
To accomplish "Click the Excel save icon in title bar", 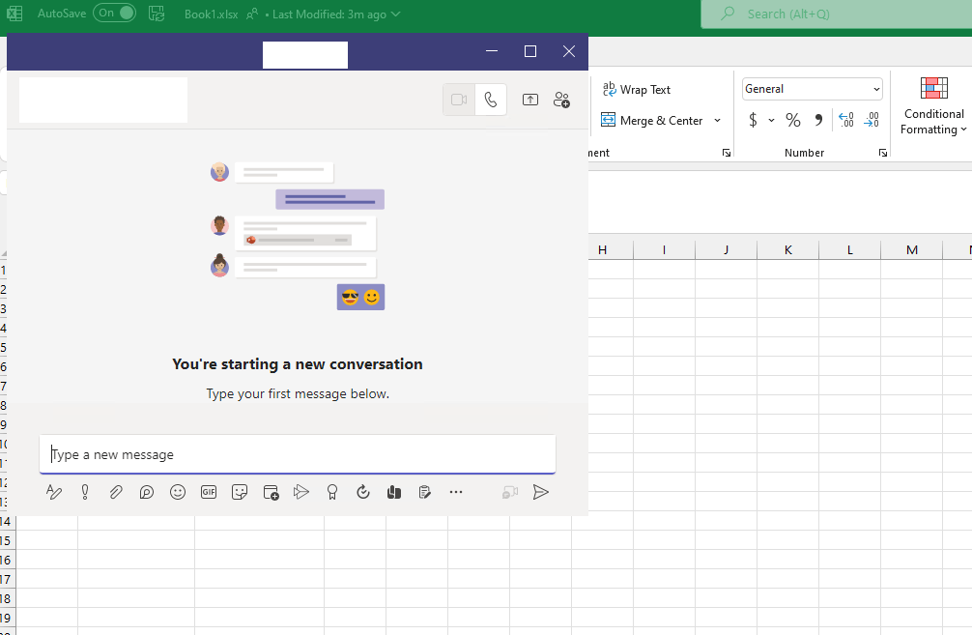I will tap(157, 14).
